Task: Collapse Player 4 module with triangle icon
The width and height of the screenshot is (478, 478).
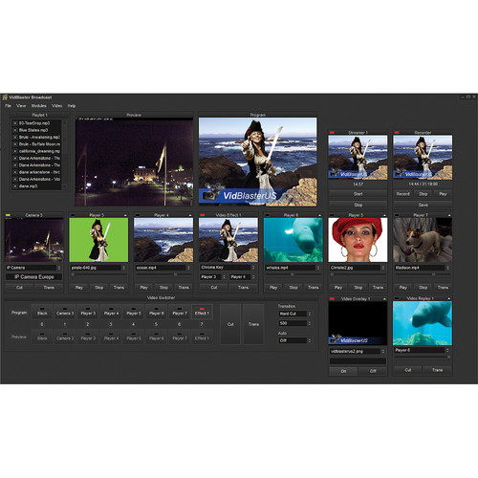Action: click(190, 215)
